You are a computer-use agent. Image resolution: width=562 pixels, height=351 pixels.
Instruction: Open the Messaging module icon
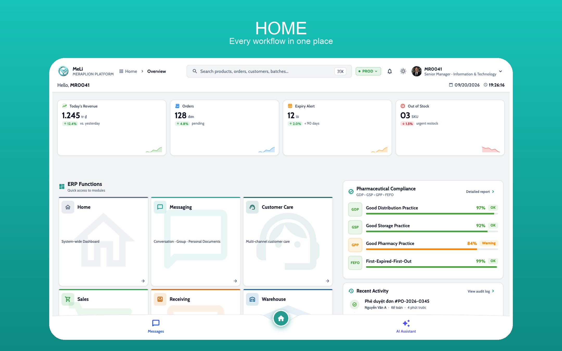point(160,207)
